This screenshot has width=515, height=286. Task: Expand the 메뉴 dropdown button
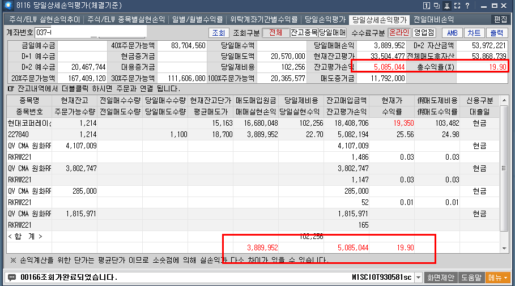pos(497,278)
